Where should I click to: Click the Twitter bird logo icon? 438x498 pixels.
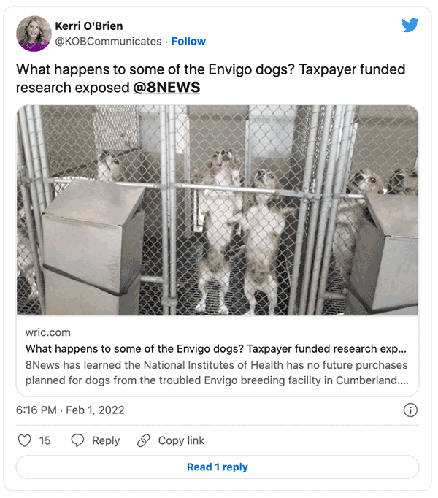click(x=410, y=25)
